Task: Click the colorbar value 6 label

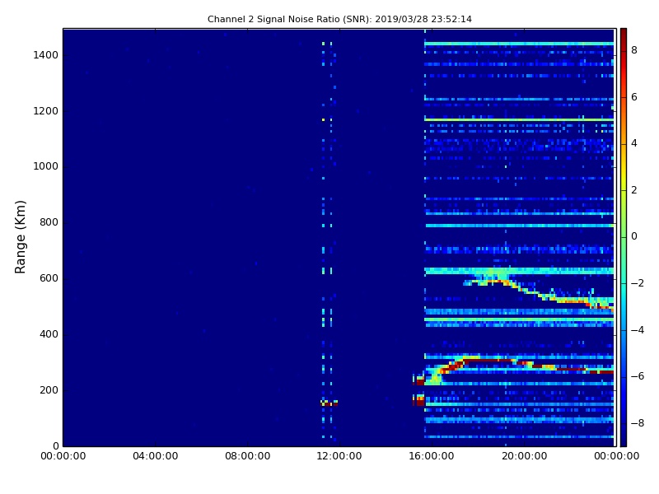Action: pyautogui.click(x=634, y=97)
